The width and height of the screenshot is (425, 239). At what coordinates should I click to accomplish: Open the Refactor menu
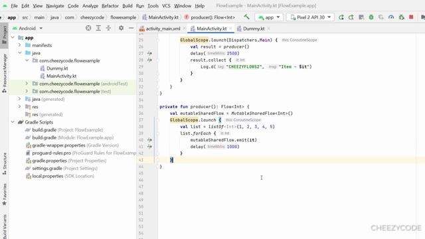click(x=110, y=6)
